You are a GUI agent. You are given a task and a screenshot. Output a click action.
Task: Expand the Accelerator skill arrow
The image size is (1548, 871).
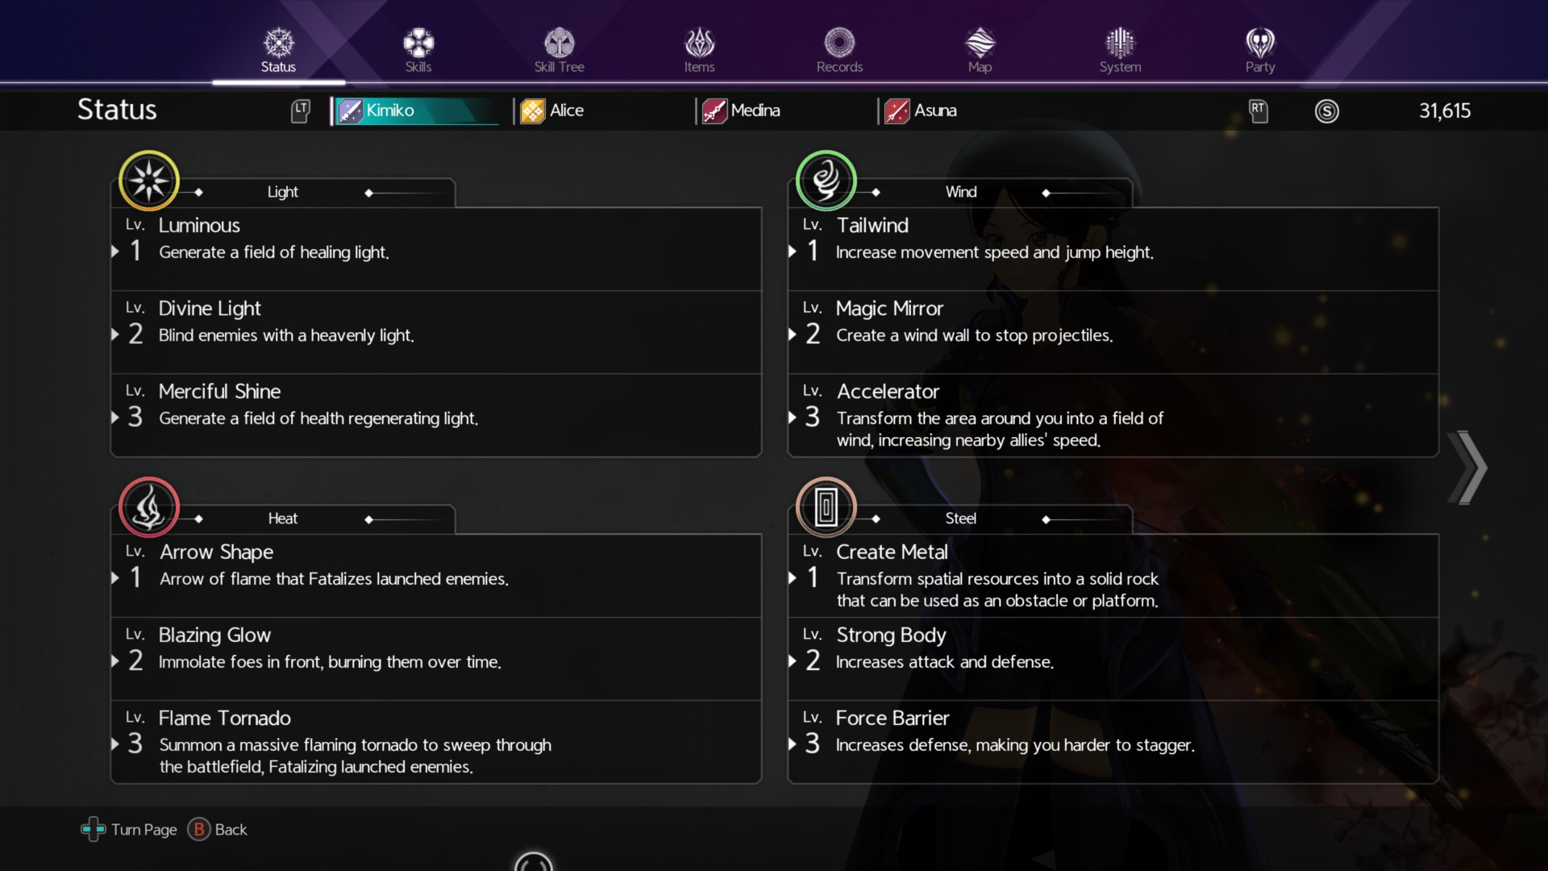[x=793, y=418]
